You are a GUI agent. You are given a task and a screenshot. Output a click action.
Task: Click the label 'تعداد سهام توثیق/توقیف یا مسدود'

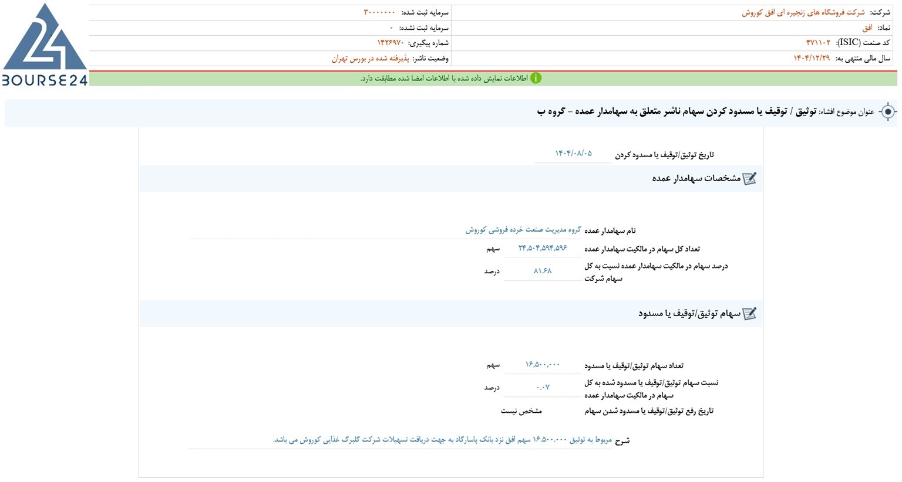(634, 365)
